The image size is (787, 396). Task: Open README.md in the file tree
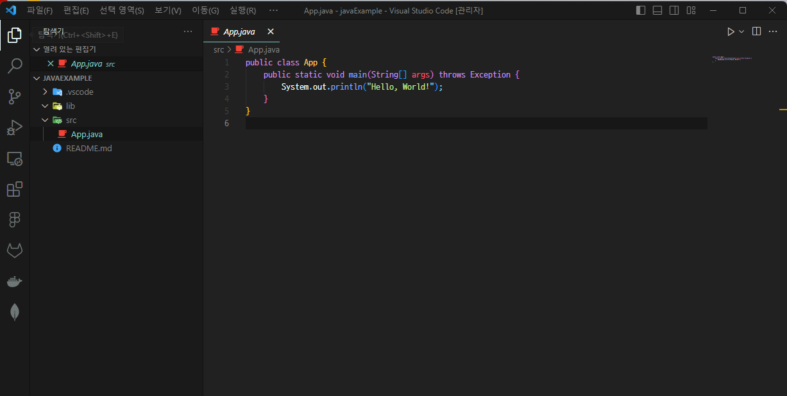point(117,148)
